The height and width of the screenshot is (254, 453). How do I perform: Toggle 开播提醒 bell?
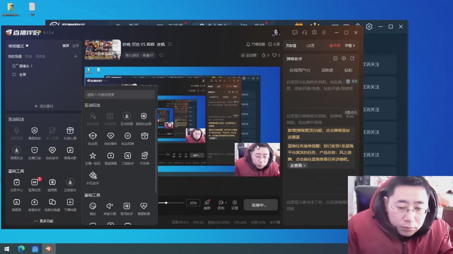pyautogui.click(x=255, y=44)
